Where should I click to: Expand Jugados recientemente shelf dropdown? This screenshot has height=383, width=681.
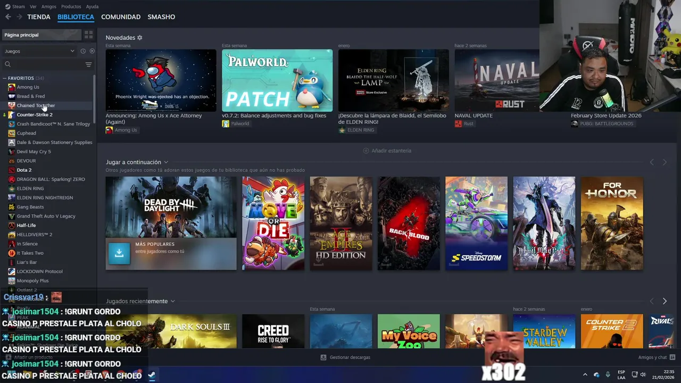coord(172,301)
